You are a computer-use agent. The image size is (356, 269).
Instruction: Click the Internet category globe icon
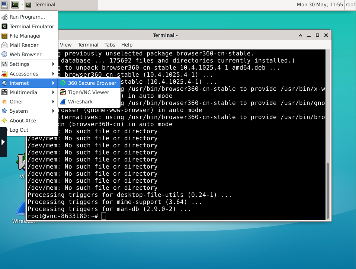(4, 83)
